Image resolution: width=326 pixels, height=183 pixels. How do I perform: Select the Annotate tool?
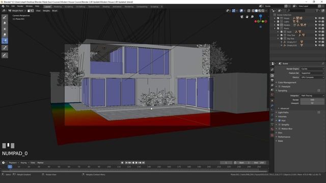pos(5,55)
